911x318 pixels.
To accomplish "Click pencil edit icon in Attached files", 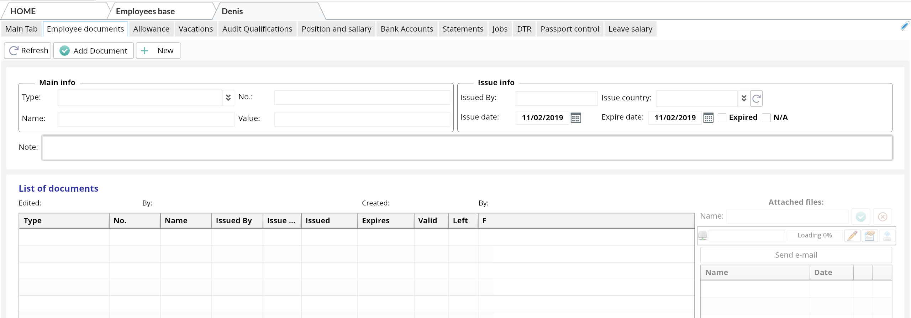I will [852, 236].
